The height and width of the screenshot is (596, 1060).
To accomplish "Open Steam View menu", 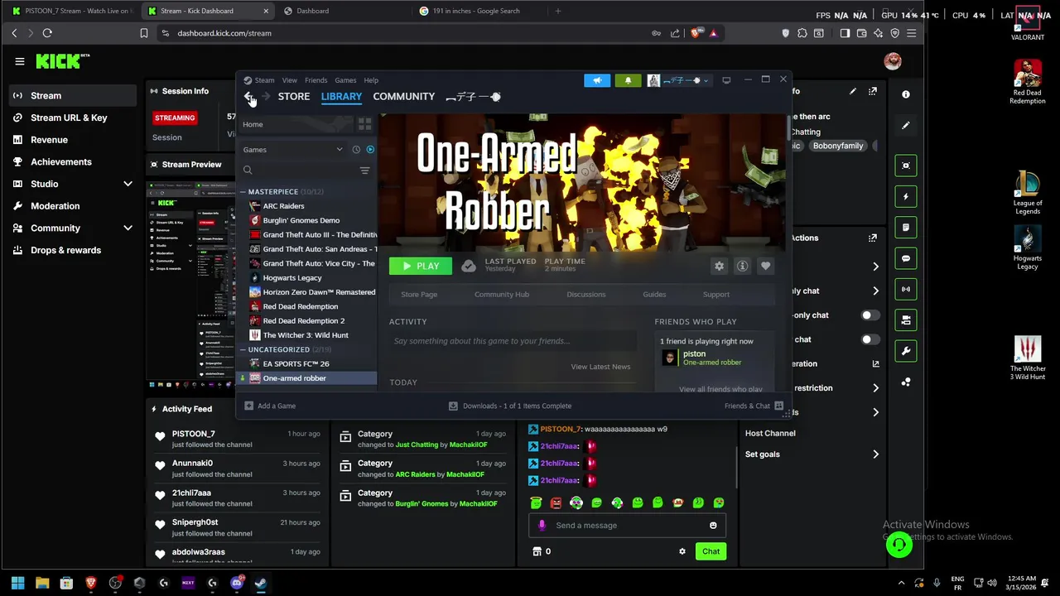I will pyautogui.click(x=289, y=80).
